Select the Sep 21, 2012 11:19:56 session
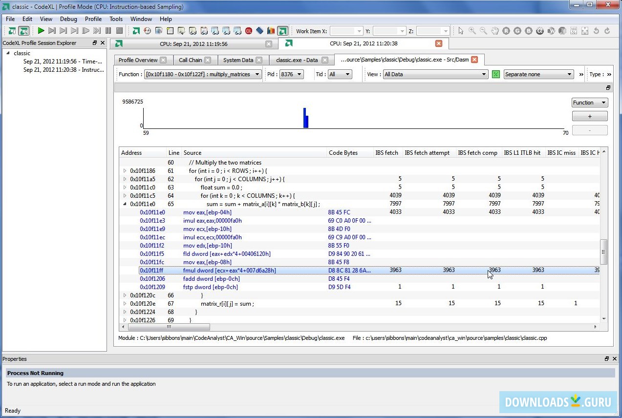622x418 pixels. (x=63, y=62)
